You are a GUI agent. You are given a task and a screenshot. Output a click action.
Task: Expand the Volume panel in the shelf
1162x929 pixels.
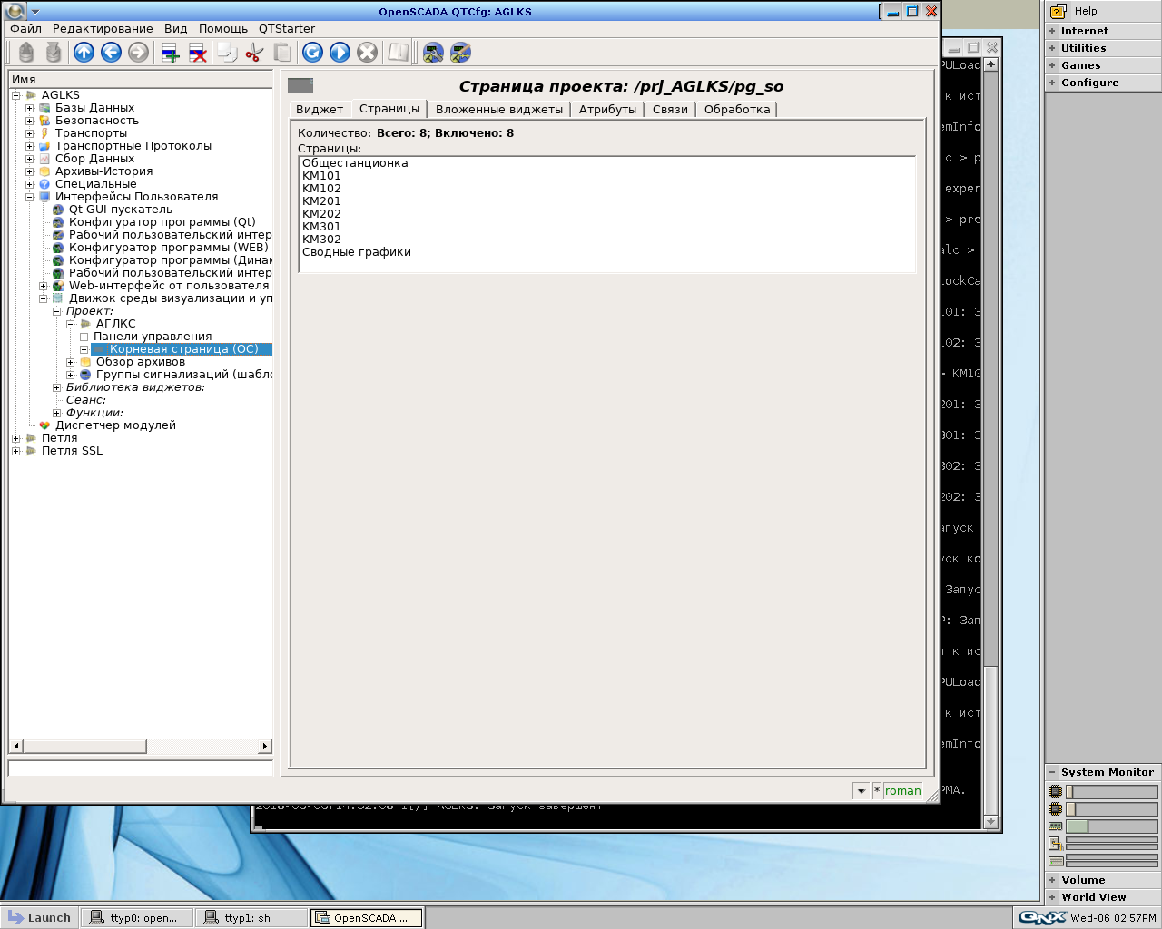(1052, 880)
